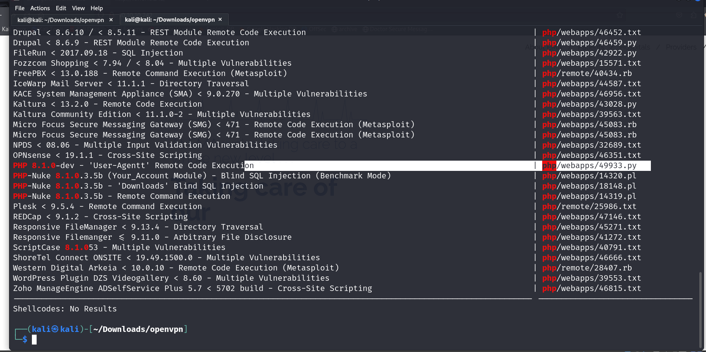The width and height of the screenshot is (706, 352).
Task: Open the Actions menu
Action: pos(40,8)
